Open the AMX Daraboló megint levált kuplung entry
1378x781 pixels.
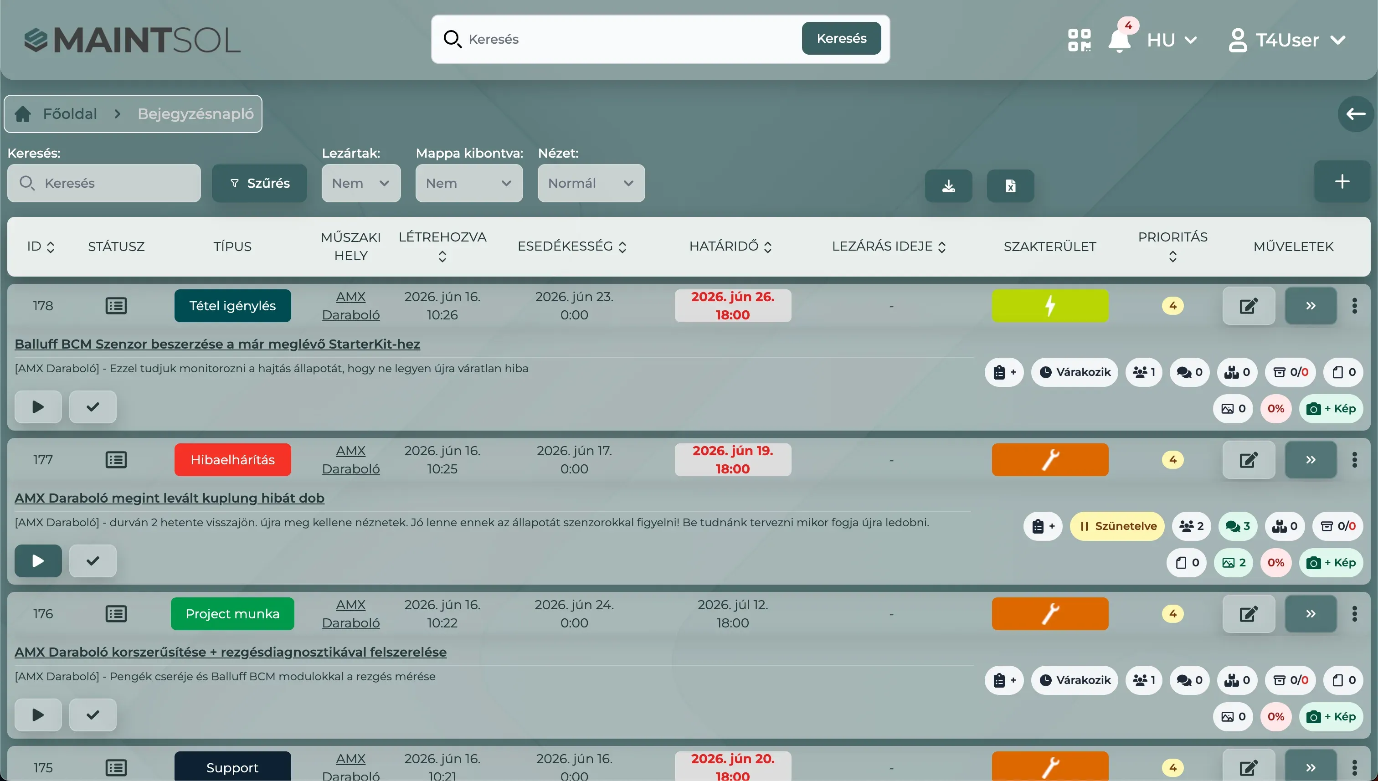click(170, 498)
